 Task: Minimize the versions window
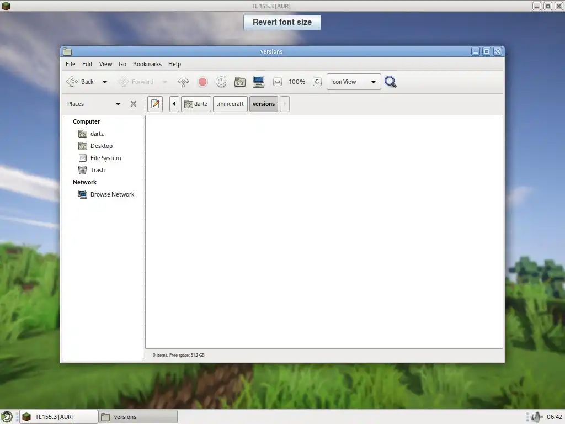(x=476, y=51)
